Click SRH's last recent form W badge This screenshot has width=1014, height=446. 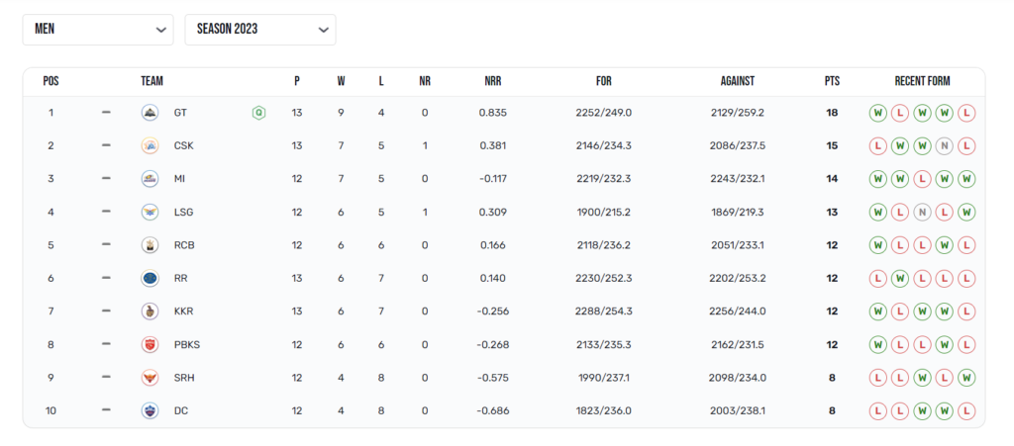point(966,378)
